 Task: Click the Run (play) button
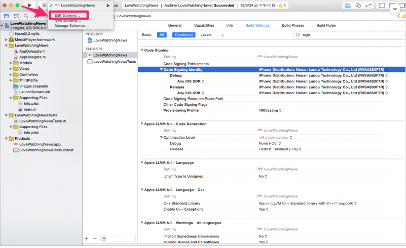29,5
